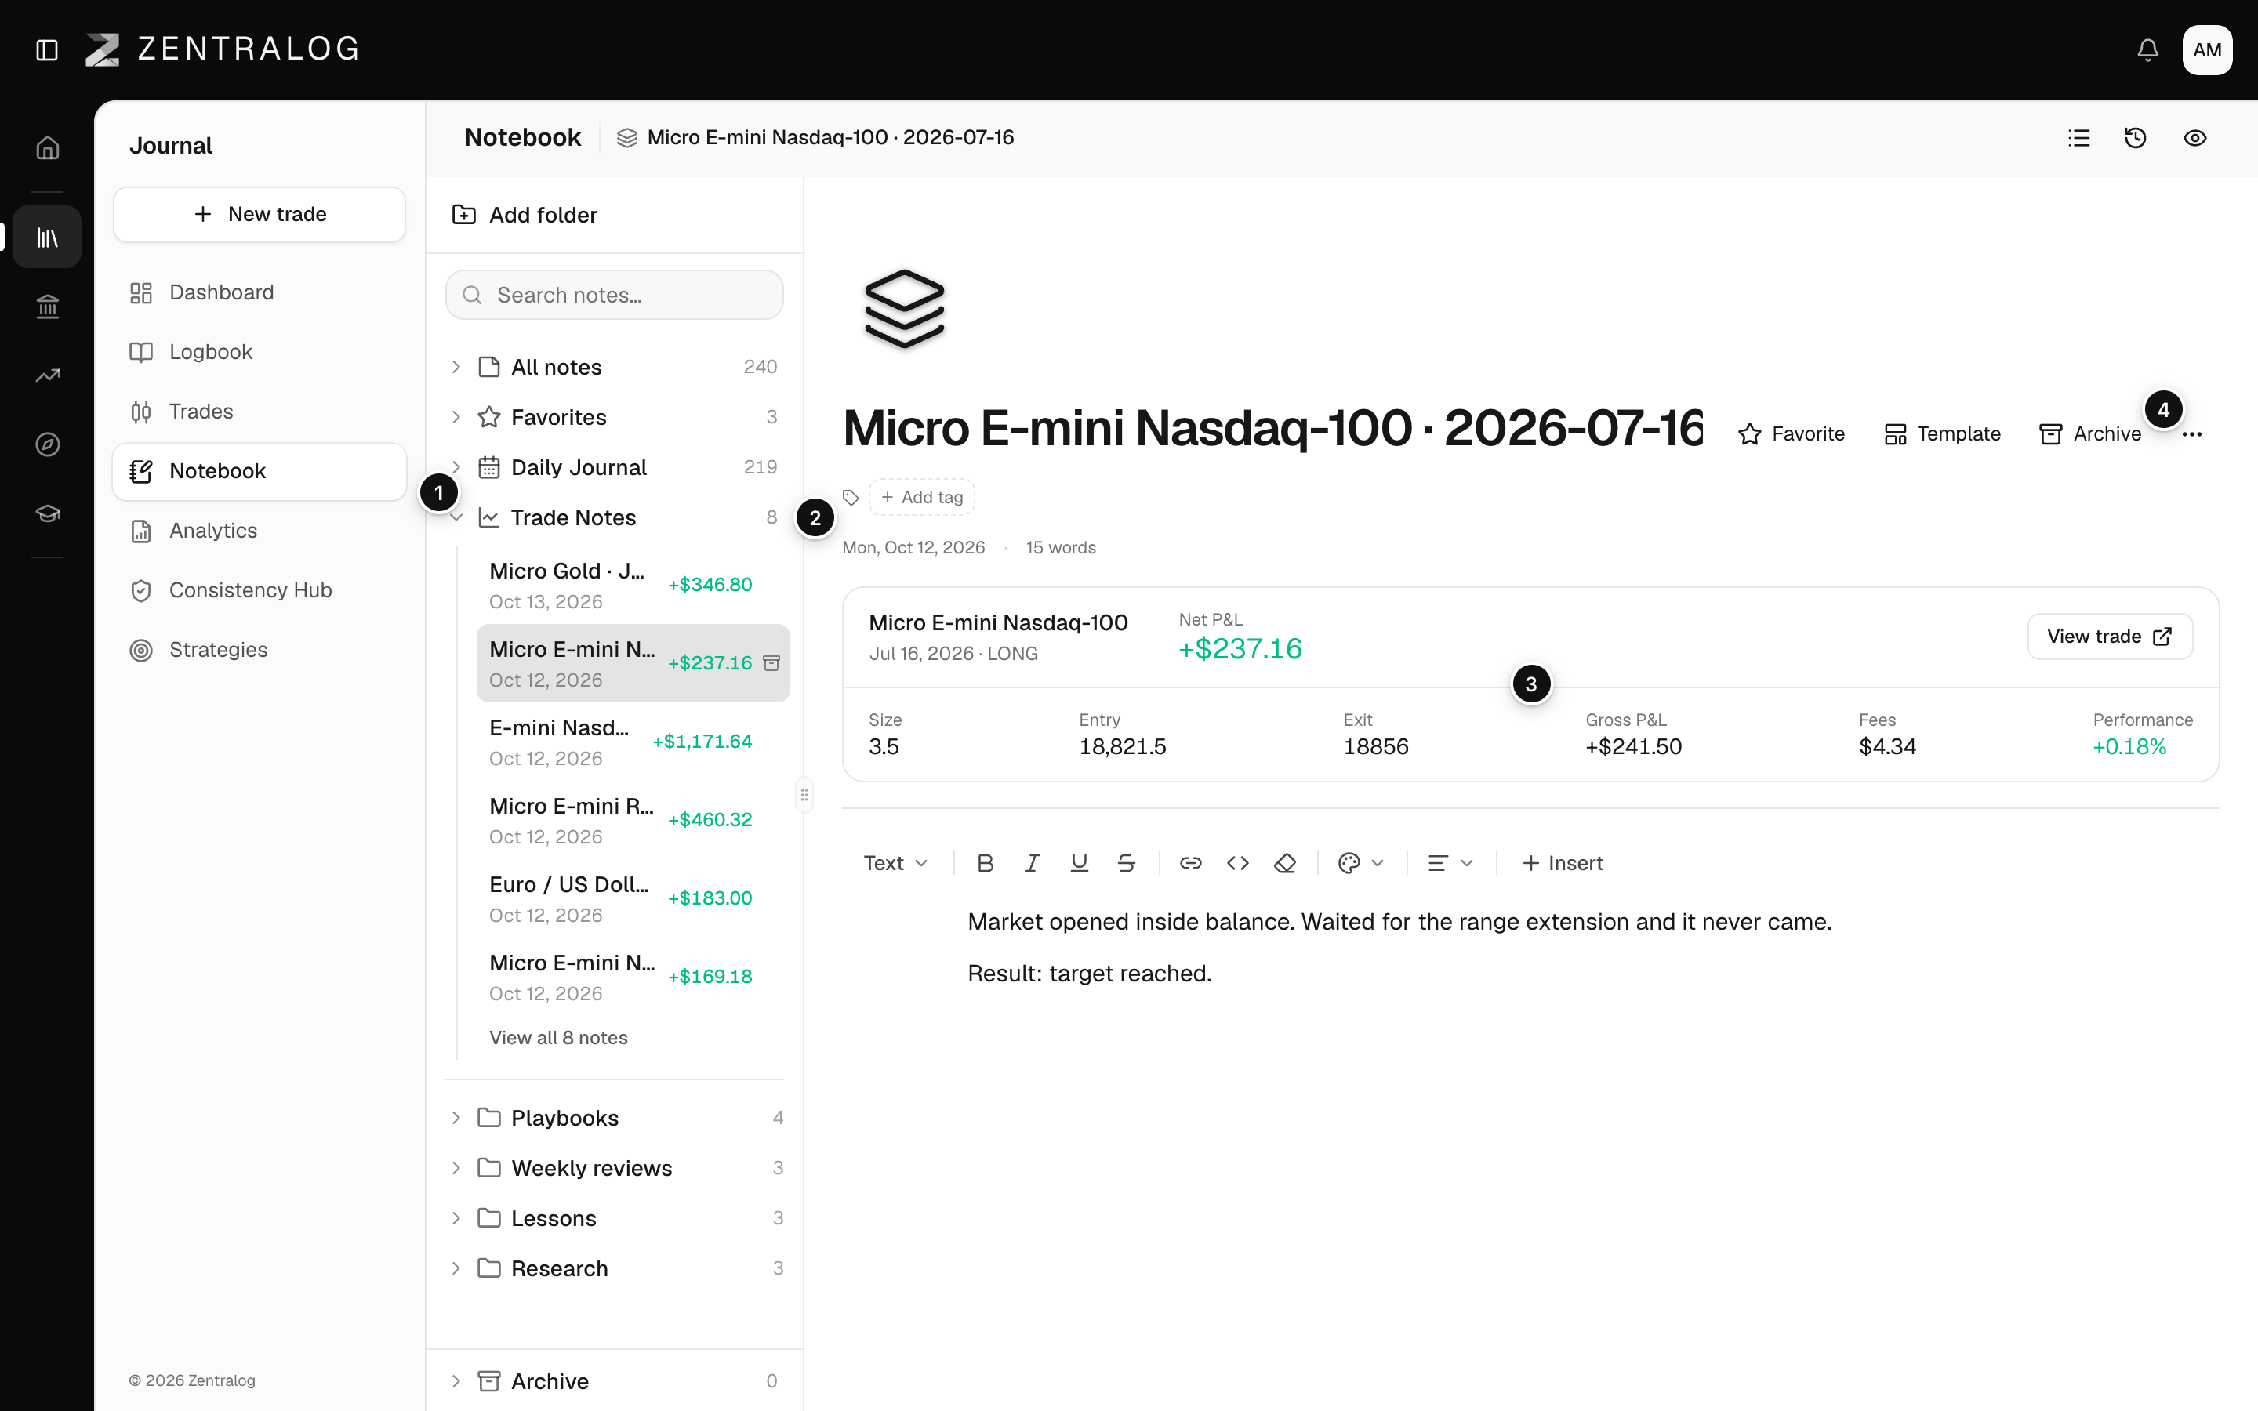Open the text alignment dropdown
The image size is (2258, 1411).
coord(1450,863)
